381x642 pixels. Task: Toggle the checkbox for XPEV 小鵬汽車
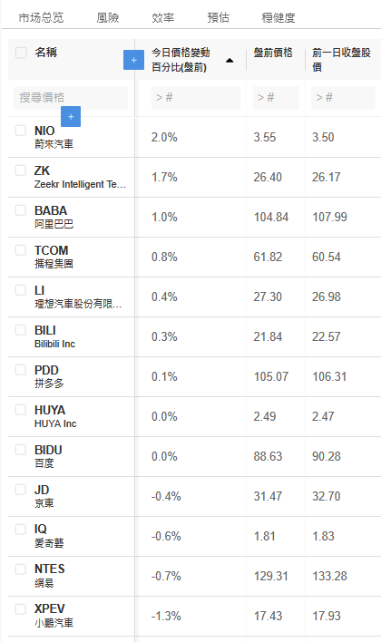pyautogui.click(x=21, y=608)
